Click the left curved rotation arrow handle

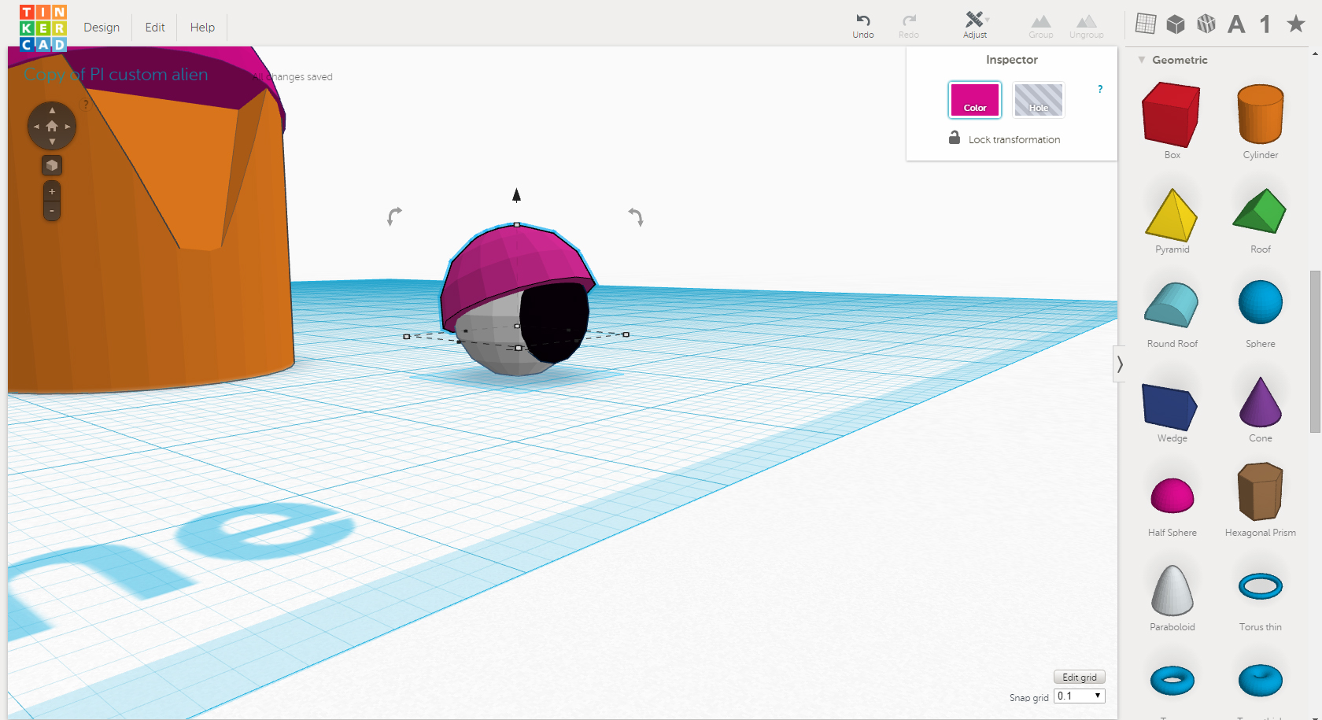click(394, 216)
